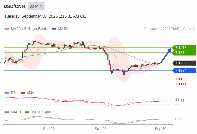
Task: Click the MA 20 + Bollinger Bands label
Action: click(x=29, y=29)
